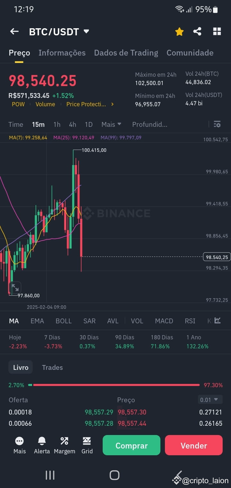Select the Preço tab
Image resolution: width=231 pixels, height=488 pixels.
pos(19,53)
